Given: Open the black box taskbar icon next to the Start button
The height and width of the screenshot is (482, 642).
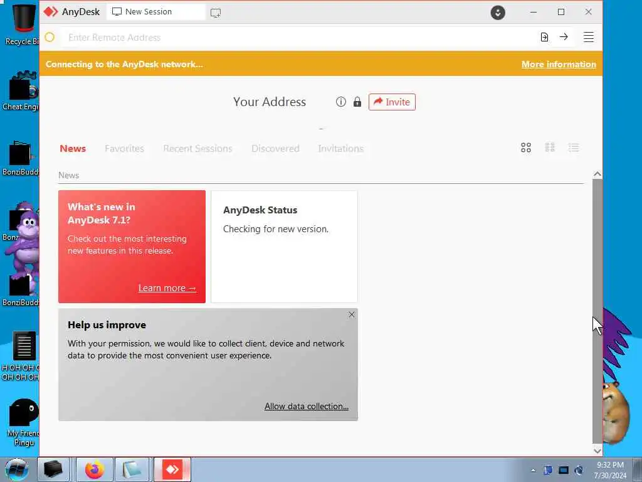Looking at the screenshot, I should (53, 469).
